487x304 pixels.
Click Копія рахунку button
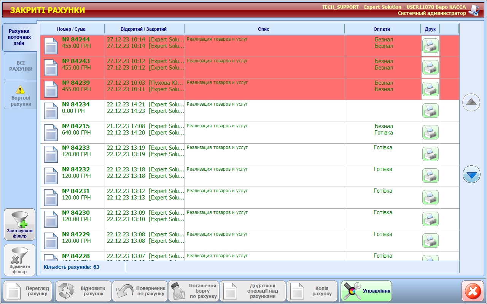coord(312,291)
